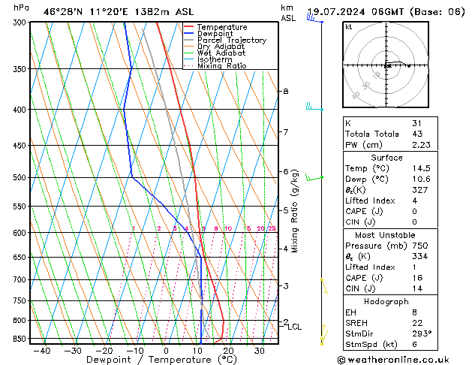472x365 pixels.
Task: Click the red Temperature legend line swatch
Action: pyautogui.click(x=189, y=27)
